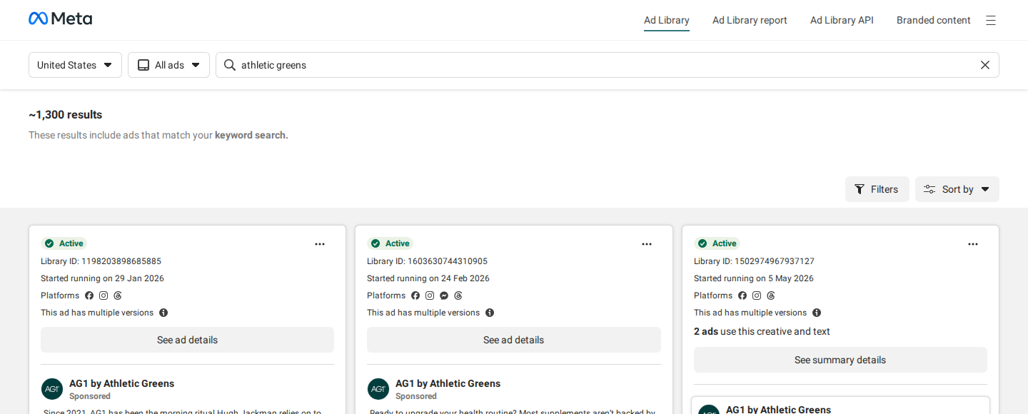The image size is (1028, 414).
Task: Click multiple versions info icon on 24 Feb ad
Action: (490, 313)
